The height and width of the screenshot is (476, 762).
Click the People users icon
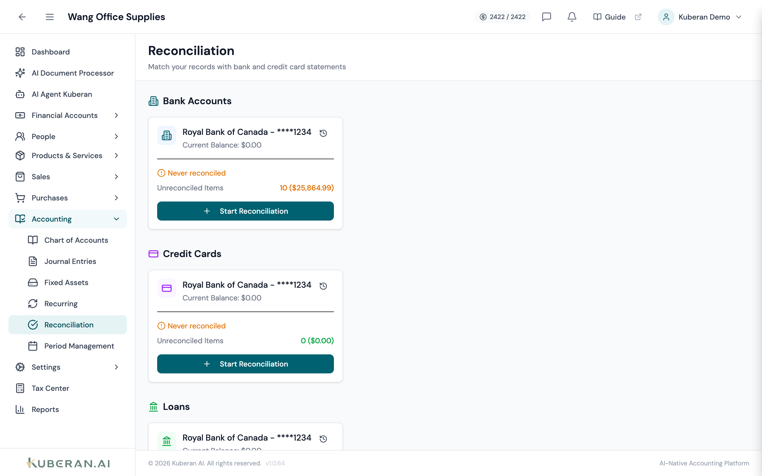[20, 137]
